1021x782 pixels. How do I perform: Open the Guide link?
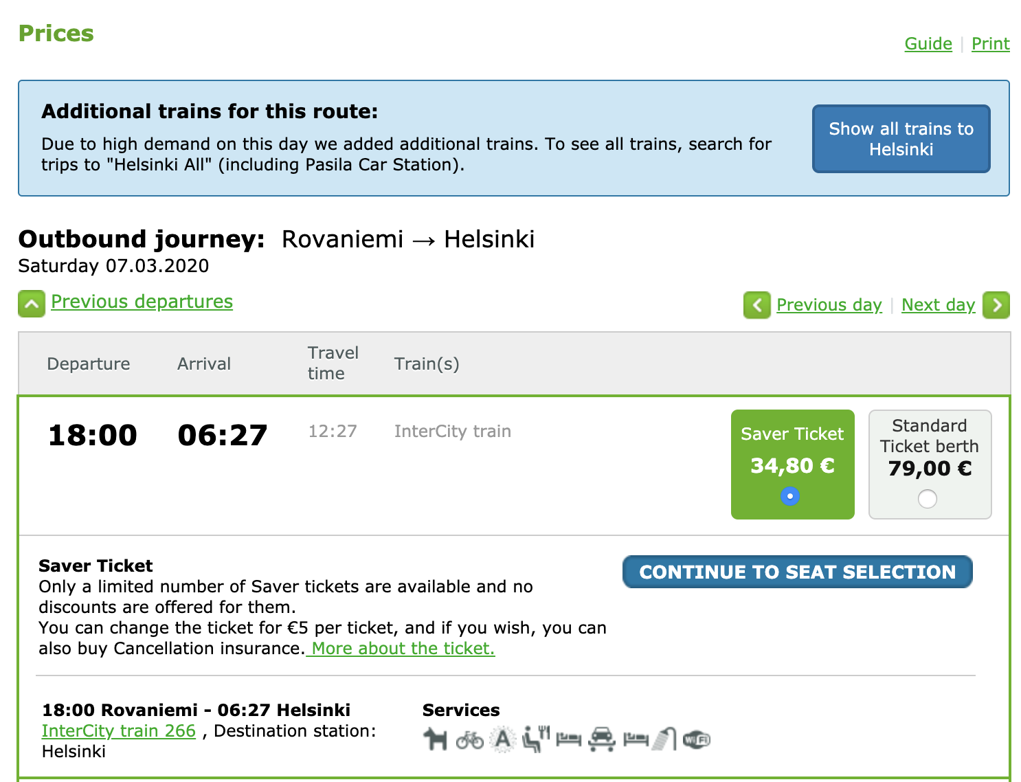pyautogui.click(x=928, y=44)
